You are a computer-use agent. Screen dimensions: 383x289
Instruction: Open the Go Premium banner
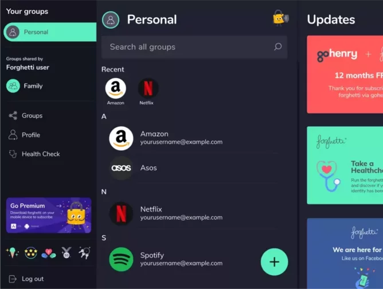49,215
